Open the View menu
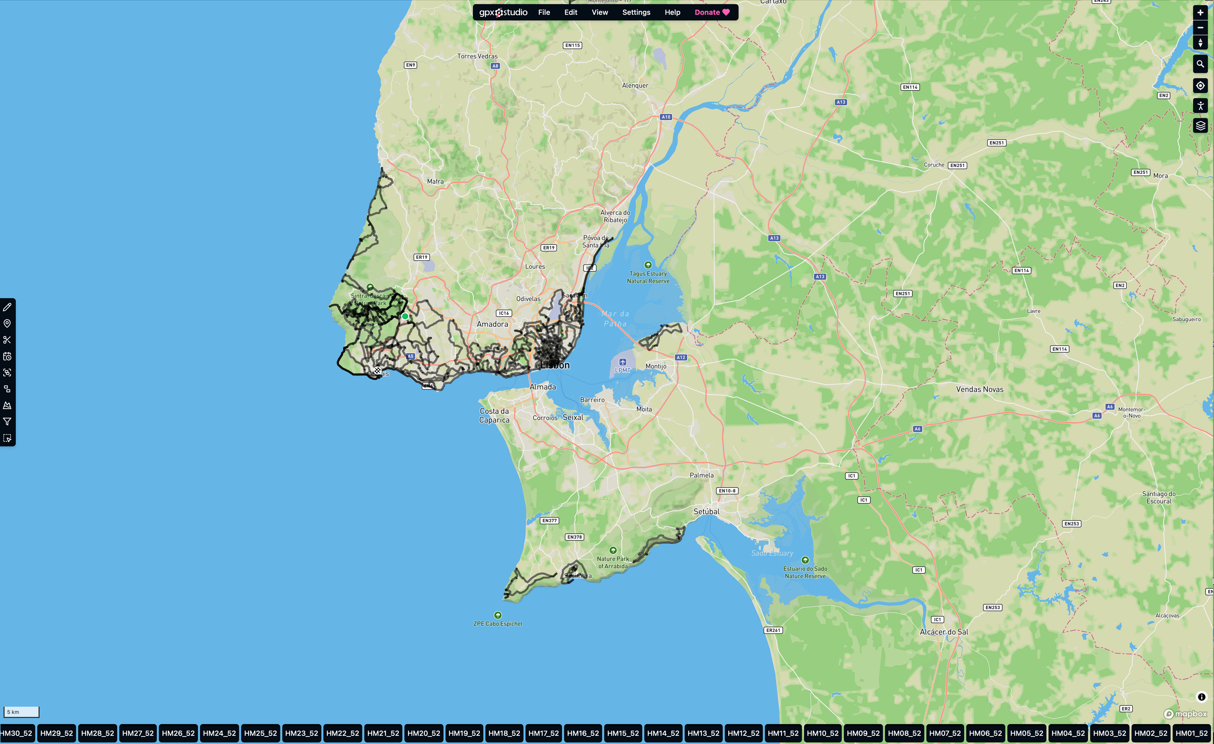 [600, 12]
